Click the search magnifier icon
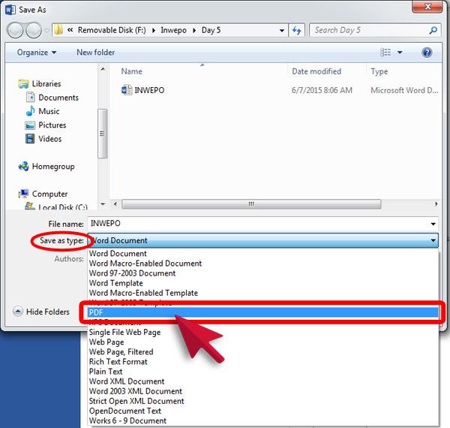450x428 pixels. (x=433, y=30)
